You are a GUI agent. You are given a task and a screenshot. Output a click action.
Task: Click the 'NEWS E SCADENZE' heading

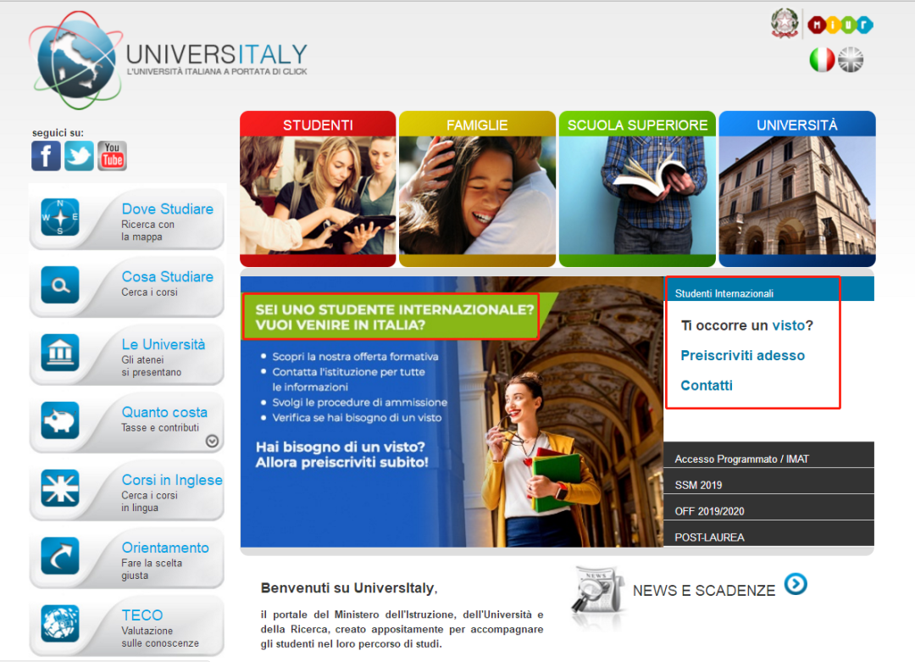coord(704,591)
